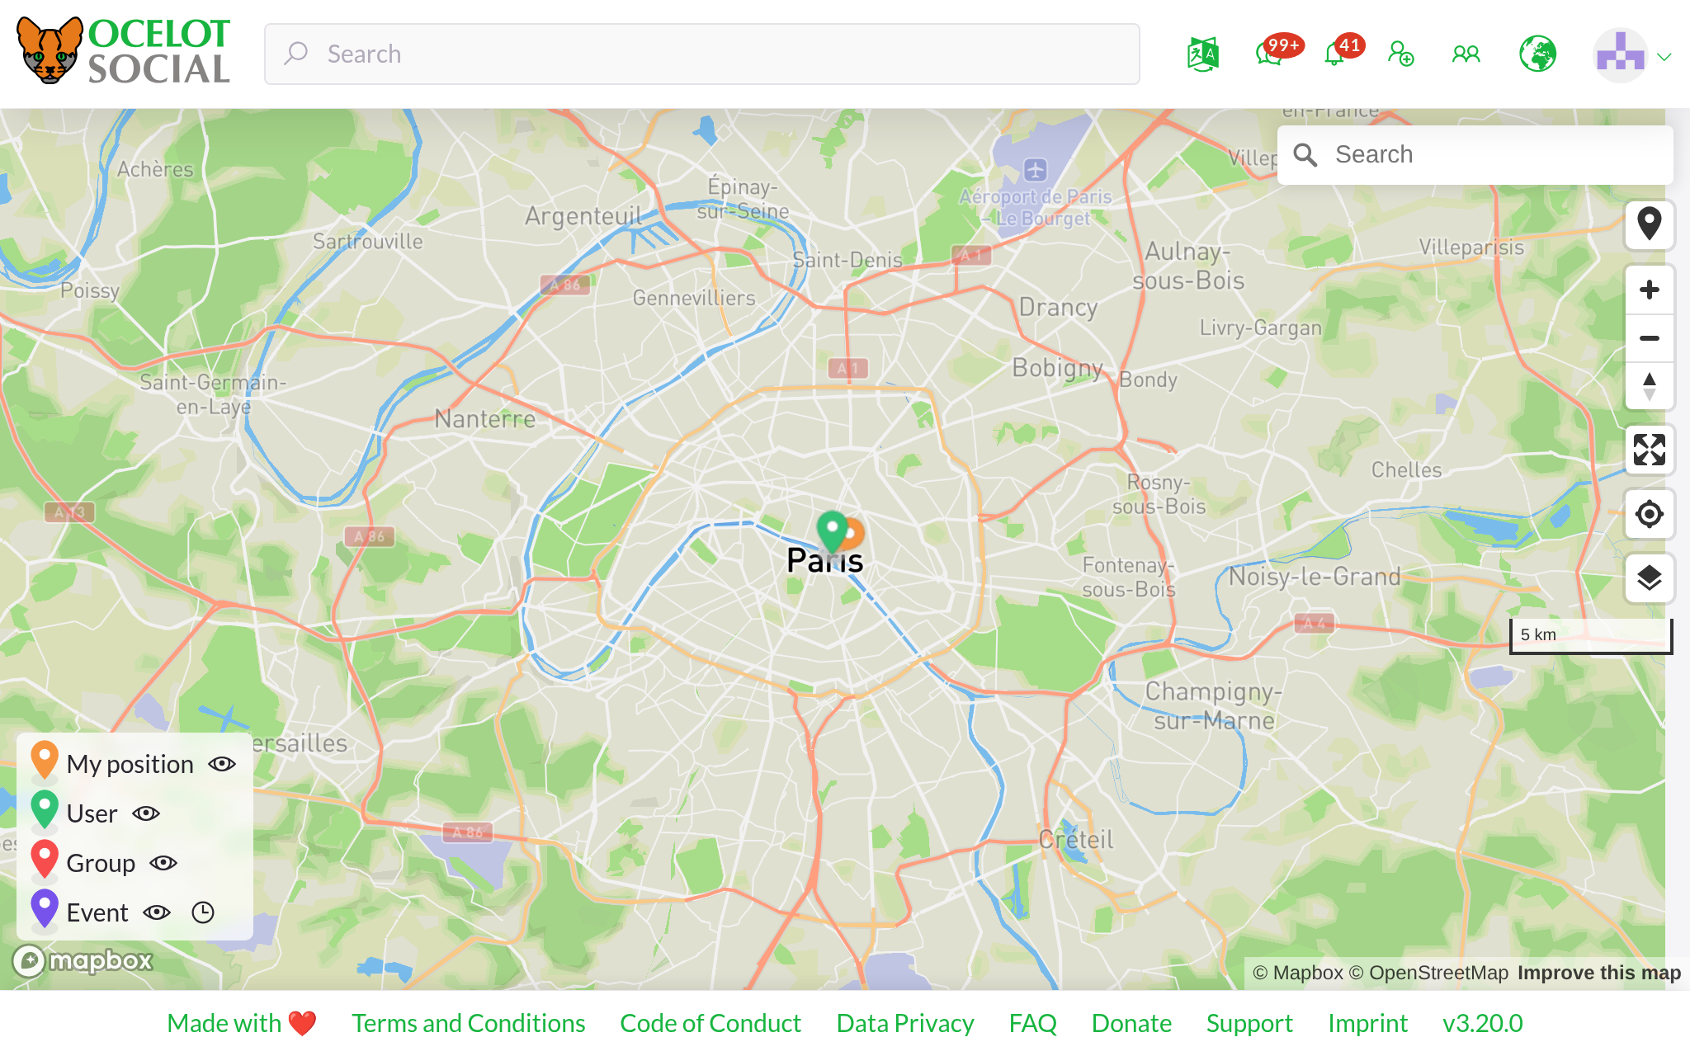
Task: Open the FAQ footer link
Action: point(1032,1023)
